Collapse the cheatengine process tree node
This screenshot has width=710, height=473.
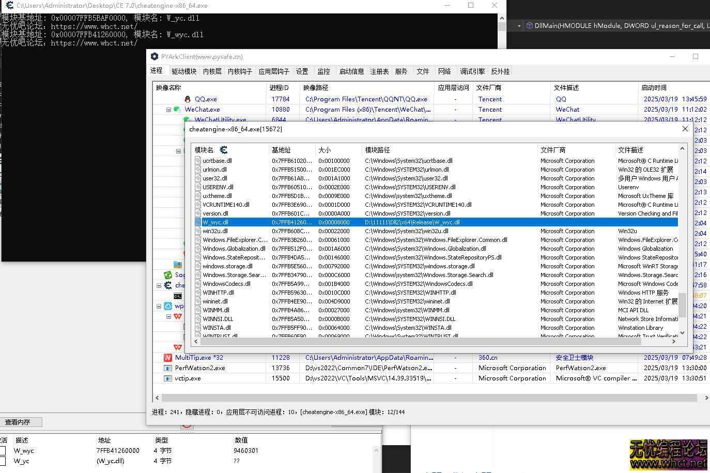[x=159, y=285]
